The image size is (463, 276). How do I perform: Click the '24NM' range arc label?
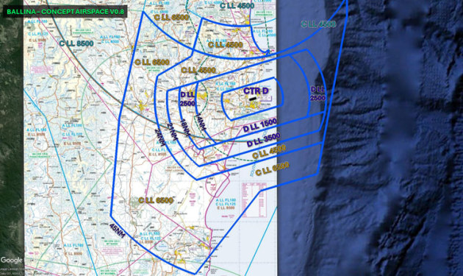(159, 137)
